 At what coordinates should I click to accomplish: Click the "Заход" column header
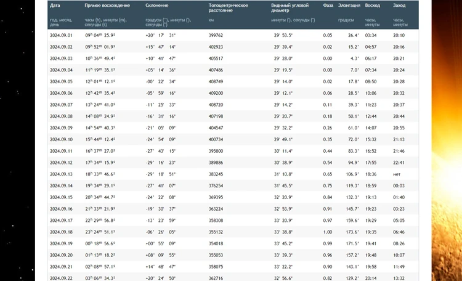[399, 5]
